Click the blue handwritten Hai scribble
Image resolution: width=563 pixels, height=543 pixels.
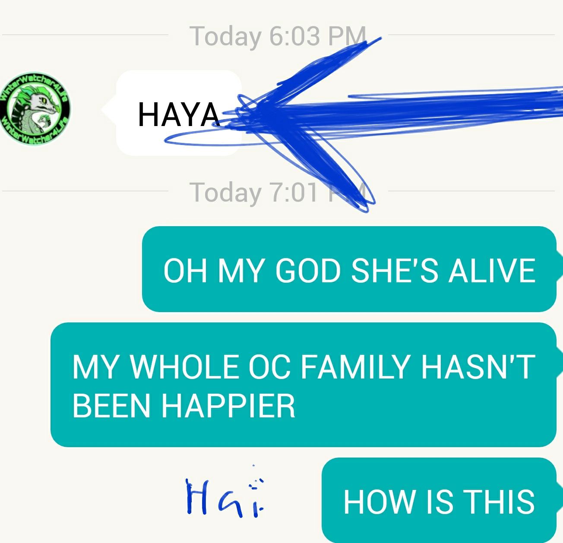tap(225, 492)
